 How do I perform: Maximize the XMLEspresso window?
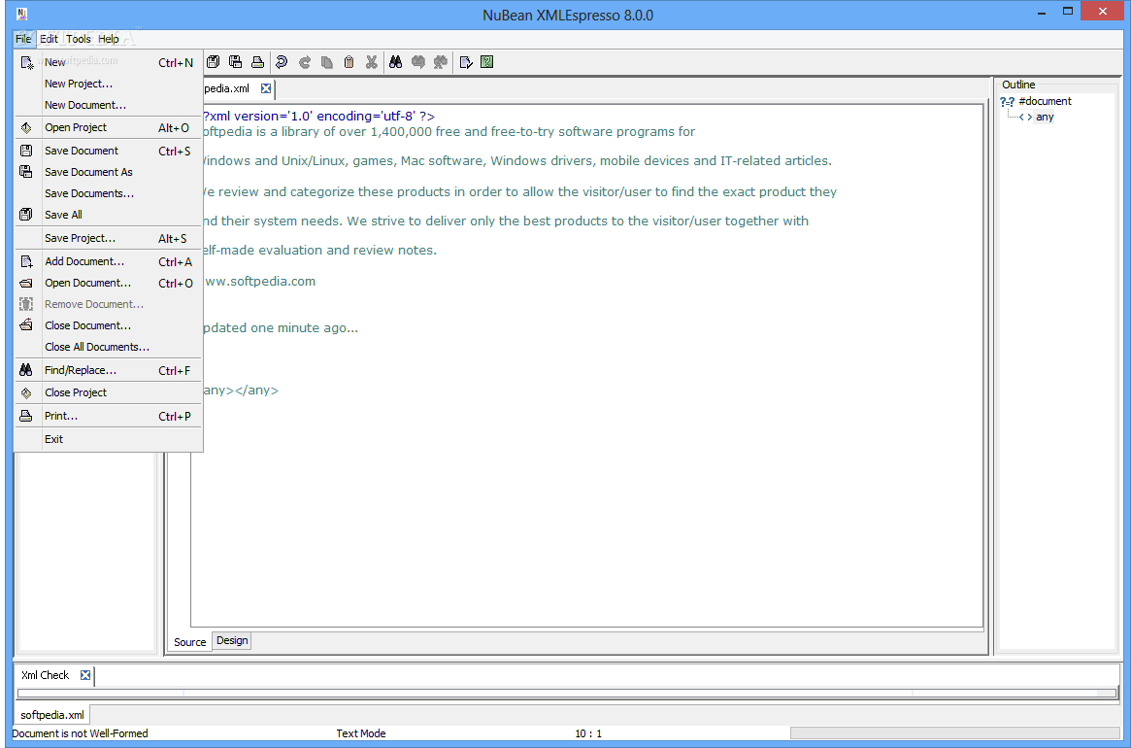[x=1068, y=11]
